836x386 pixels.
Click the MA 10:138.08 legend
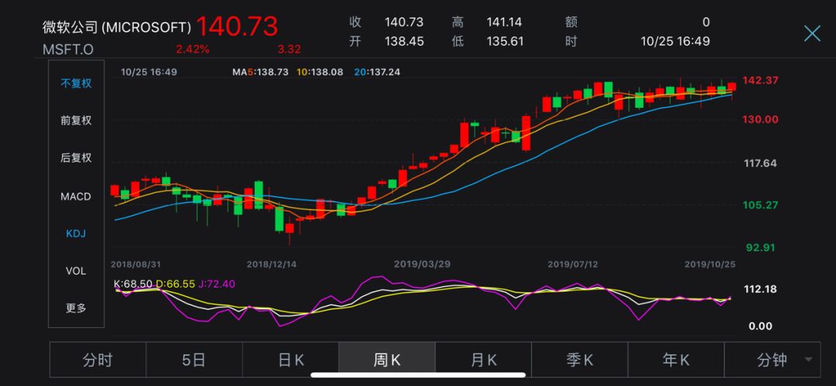[320, 71]
